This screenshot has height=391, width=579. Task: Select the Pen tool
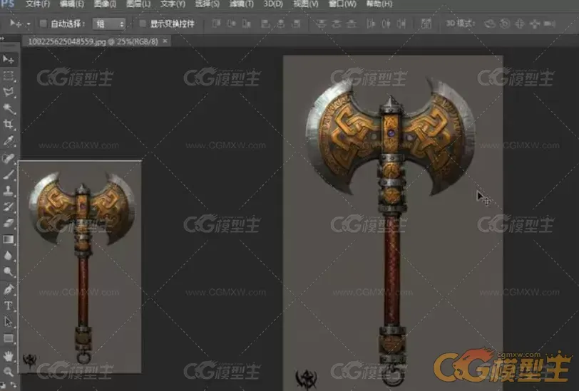pos(8,289)
